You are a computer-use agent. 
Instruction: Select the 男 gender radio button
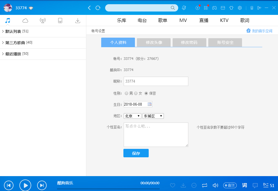[126, 93]
